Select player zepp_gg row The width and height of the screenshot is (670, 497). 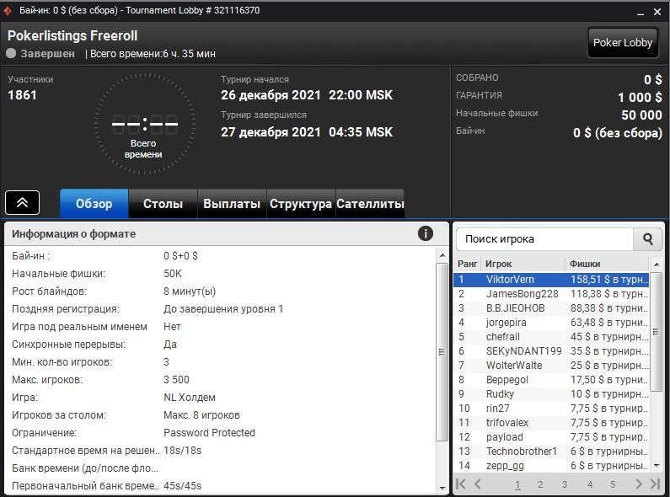(x=552, y=465)
